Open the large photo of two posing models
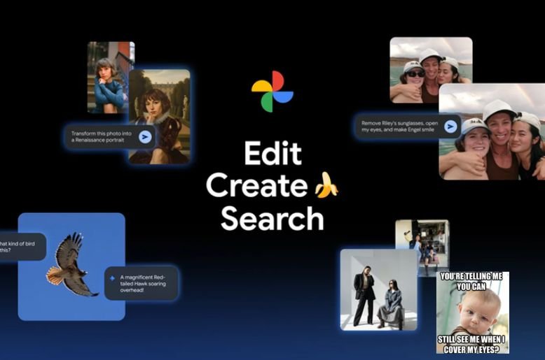The width and height of the screenshot is (545, 360). 378,290
